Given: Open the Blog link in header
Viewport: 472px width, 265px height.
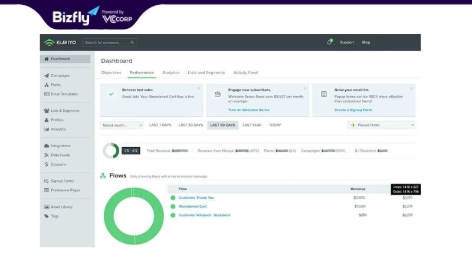Looking at the screenshot, I should tap(366, 42).
